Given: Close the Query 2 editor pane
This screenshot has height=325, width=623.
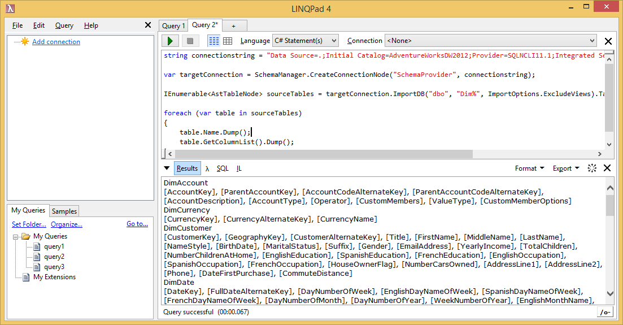Looking at the screenshot, I should (608, 41).
